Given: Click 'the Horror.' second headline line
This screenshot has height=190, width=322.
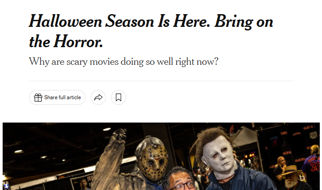Looking at the screenshot, I should point(66,41).
